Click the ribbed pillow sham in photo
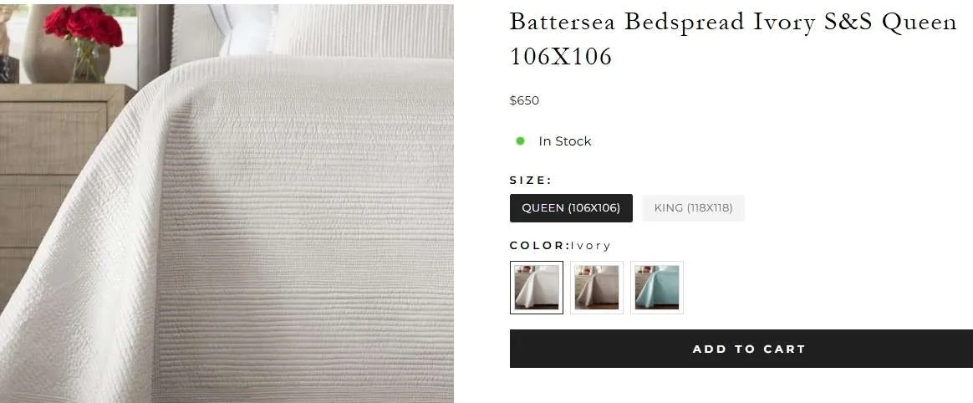This screenshot has width=973, height=403. tap(363, 30)
